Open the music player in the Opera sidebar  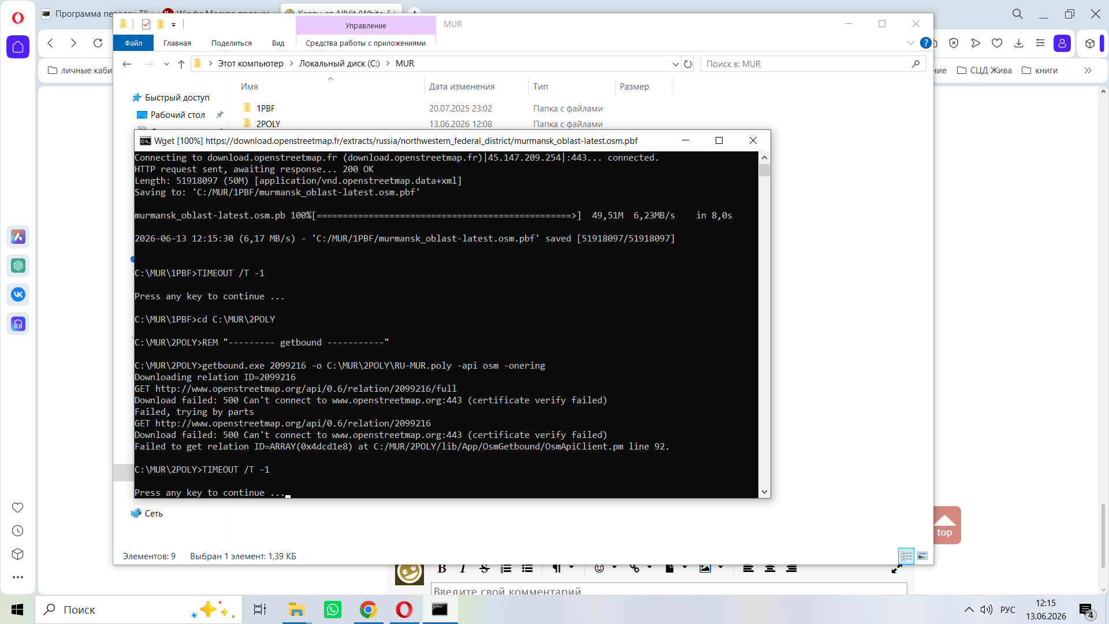tap(18, 324)
